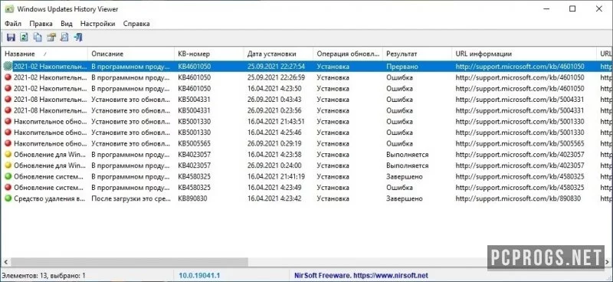Click red status icon of 16.04.2021 4:23:50 row

[x=8, y=88]
